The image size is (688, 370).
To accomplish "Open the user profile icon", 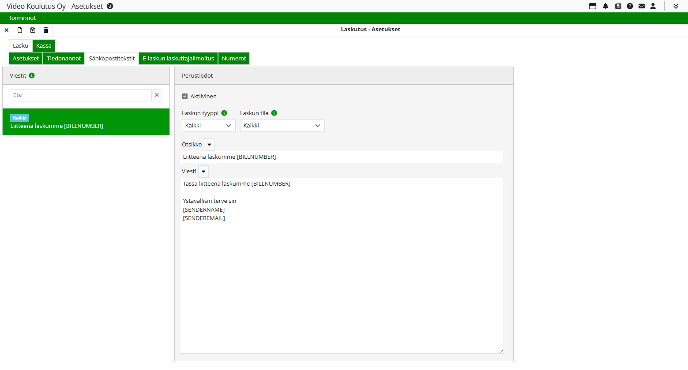I will [653, 6].
